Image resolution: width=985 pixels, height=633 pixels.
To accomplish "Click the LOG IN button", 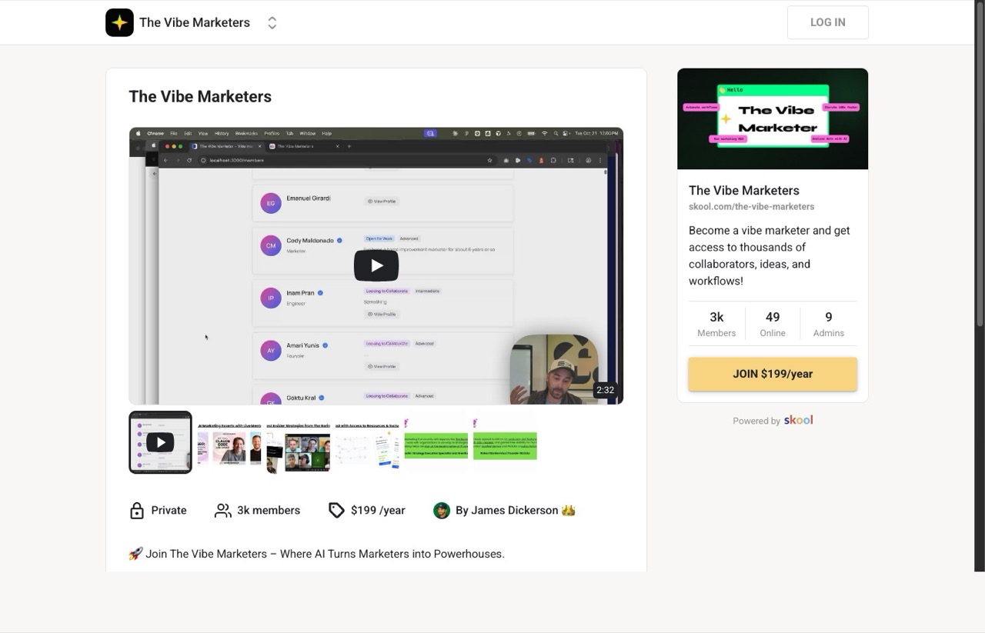I will coord(827,22).
